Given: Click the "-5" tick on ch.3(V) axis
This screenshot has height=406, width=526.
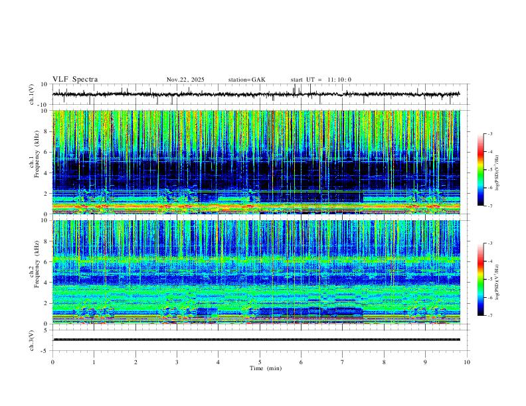Looking at the screenshot, I should (x=44, y=351).
